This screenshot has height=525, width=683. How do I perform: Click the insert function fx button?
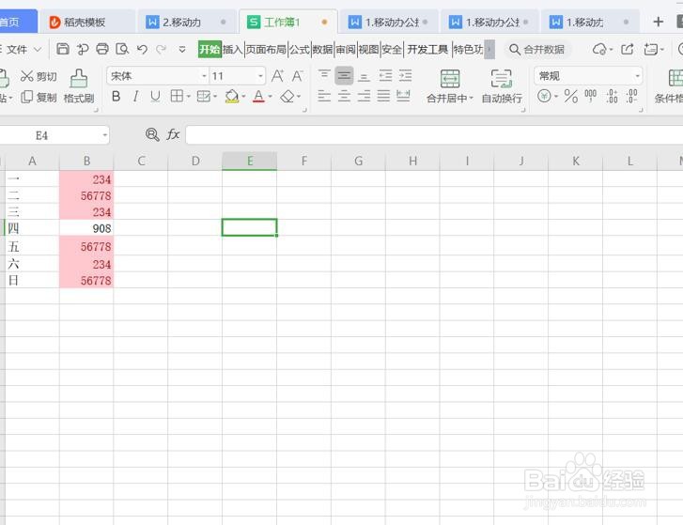(173, 134)
